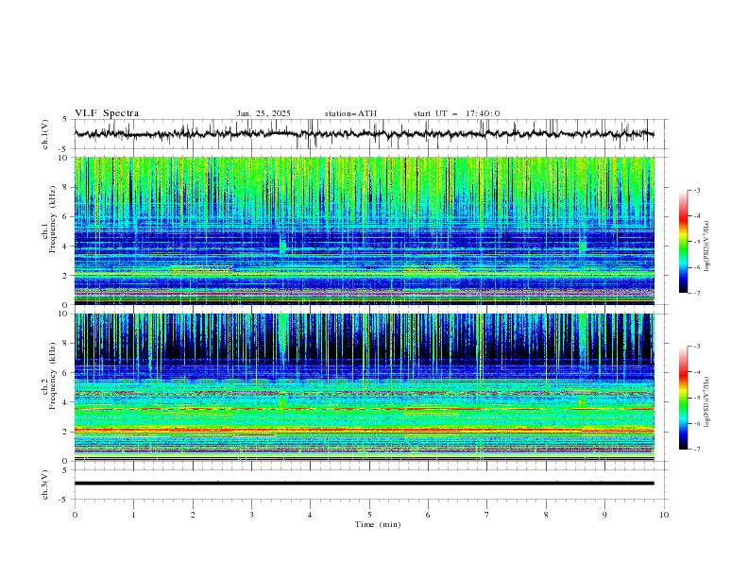Click the ch.3 flat waveform trace

364,484
